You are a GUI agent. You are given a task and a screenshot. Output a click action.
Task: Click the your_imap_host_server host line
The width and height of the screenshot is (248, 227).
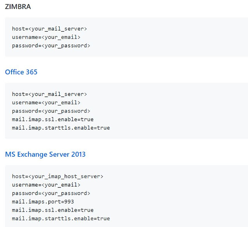click(x=57, y=176)
